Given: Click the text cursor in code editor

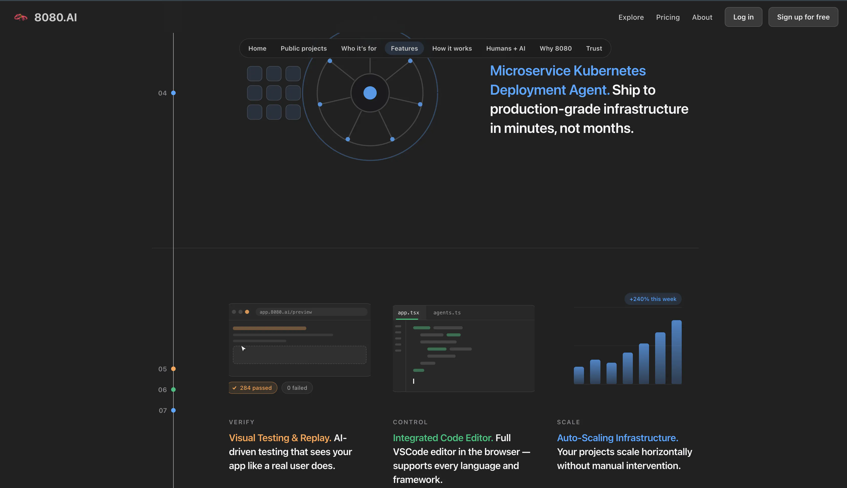Looking at the screenshot, I should click(414, 381).
